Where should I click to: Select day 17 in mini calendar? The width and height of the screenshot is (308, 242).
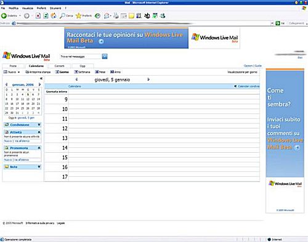click(x=17, y=103)
